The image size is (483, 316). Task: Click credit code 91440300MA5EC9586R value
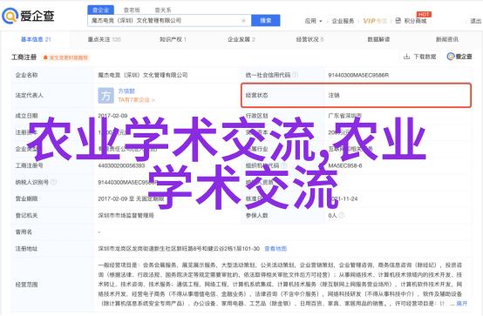click(x=358, y=75)
